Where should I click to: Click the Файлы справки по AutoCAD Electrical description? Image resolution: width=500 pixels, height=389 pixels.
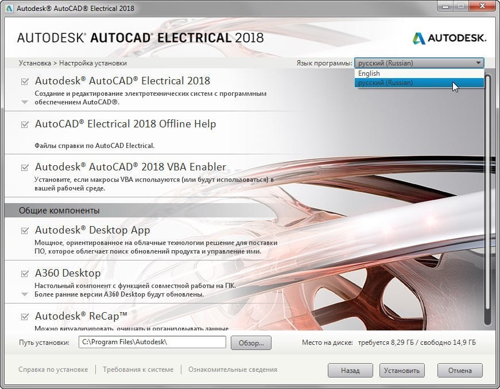coord(94,146)
